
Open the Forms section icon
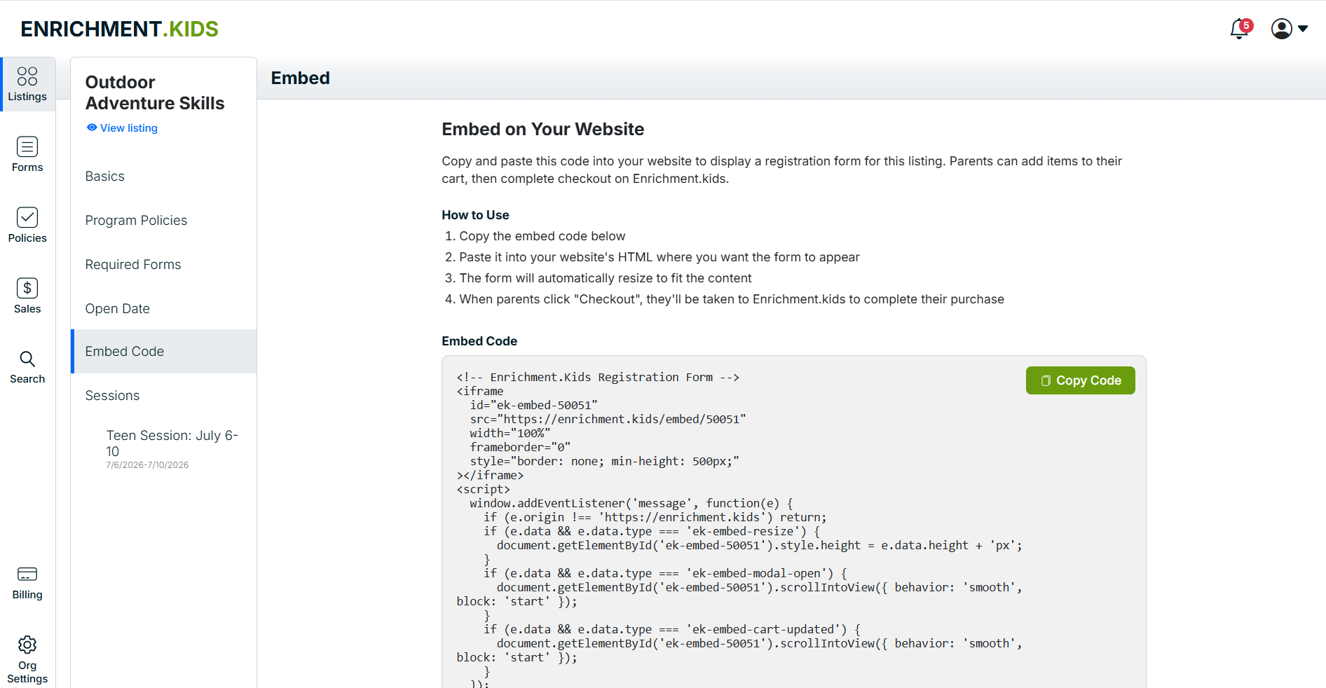tap(27, 146)
